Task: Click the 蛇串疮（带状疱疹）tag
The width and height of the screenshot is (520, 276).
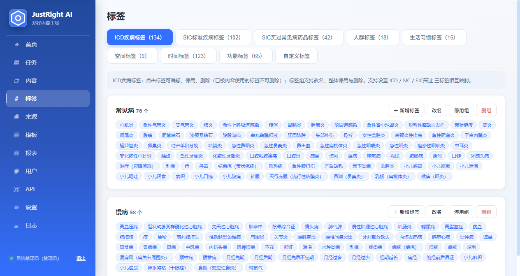Action: 237,166
